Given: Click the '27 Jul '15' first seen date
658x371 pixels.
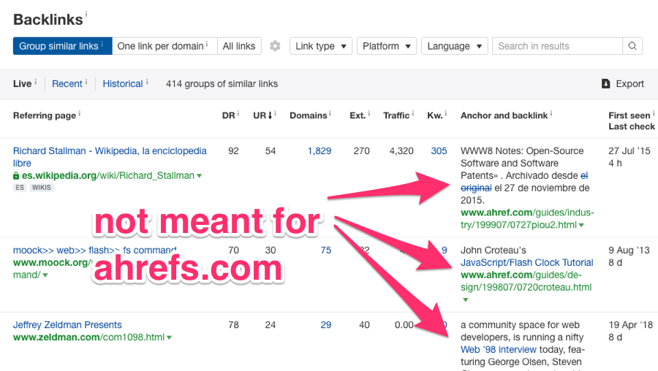Looking at the screenshot, I should click(x=629, y=151).
